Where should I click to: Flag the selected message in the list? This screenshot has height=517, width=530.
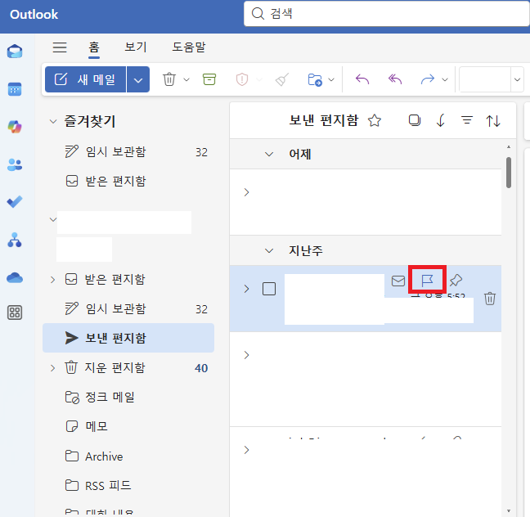[x=426, y=281]
